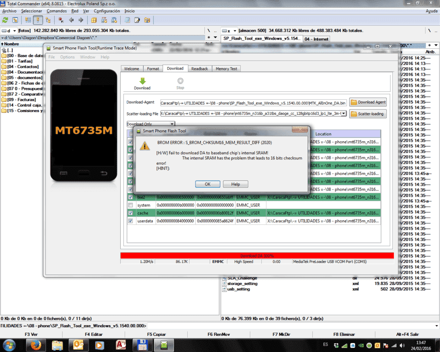Image resolution: width=440 pixels, height=352 pixels.
Task: Click OK in the BROM ERROR dialog
Action: 207,184
